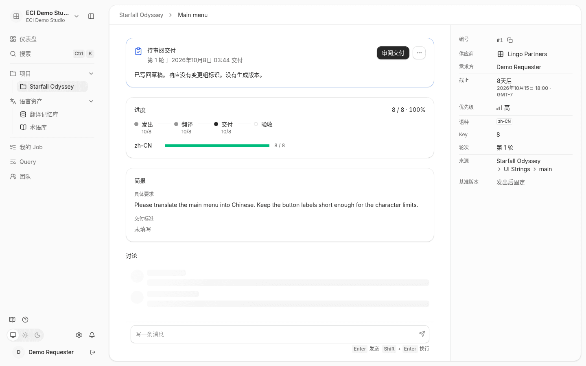Click the 交付 progress step dot
Screen dimensions: 586x366
pyautogui.click(x=216, y=124)
